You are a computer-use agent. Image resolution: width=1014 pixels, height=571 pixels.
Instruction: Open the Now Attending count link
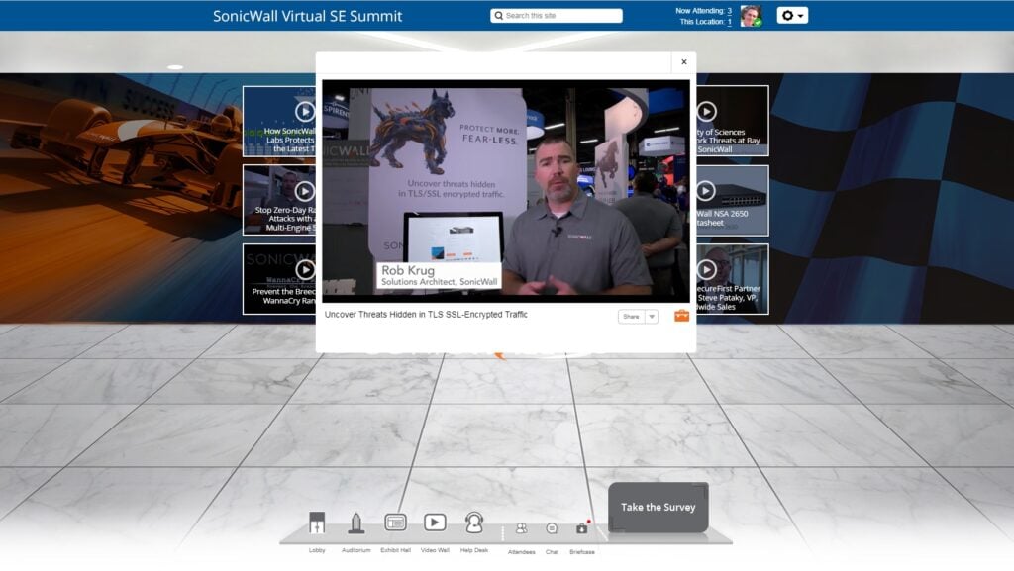click(730, 11)
